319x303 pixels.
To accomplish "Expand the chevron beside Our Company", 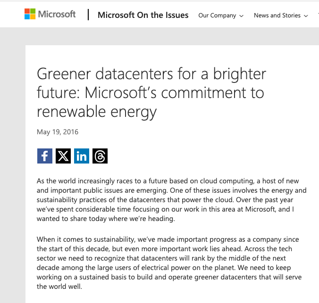I will tap(242, 16).
